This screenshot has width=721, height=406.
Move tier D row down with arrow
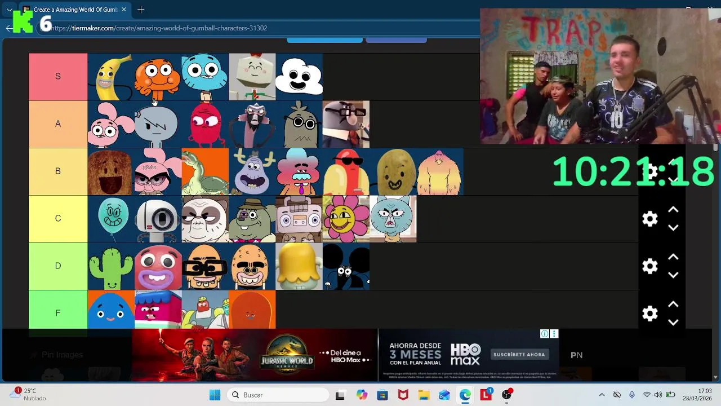673,275
